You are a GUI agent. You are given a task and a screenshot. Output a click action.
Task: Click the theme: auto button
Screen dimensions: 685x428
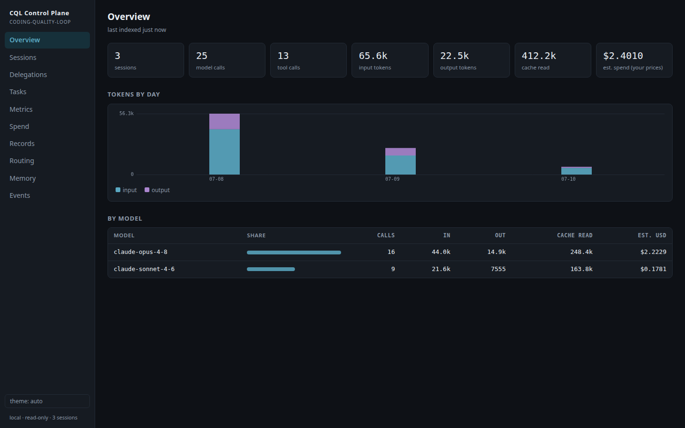[x=47, y=401]
